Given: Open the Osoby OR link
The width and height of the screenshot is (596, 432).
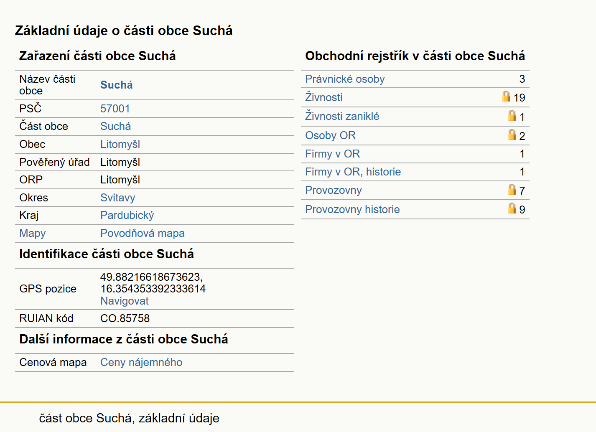Looking at the screenshot, I should [330, 135].
